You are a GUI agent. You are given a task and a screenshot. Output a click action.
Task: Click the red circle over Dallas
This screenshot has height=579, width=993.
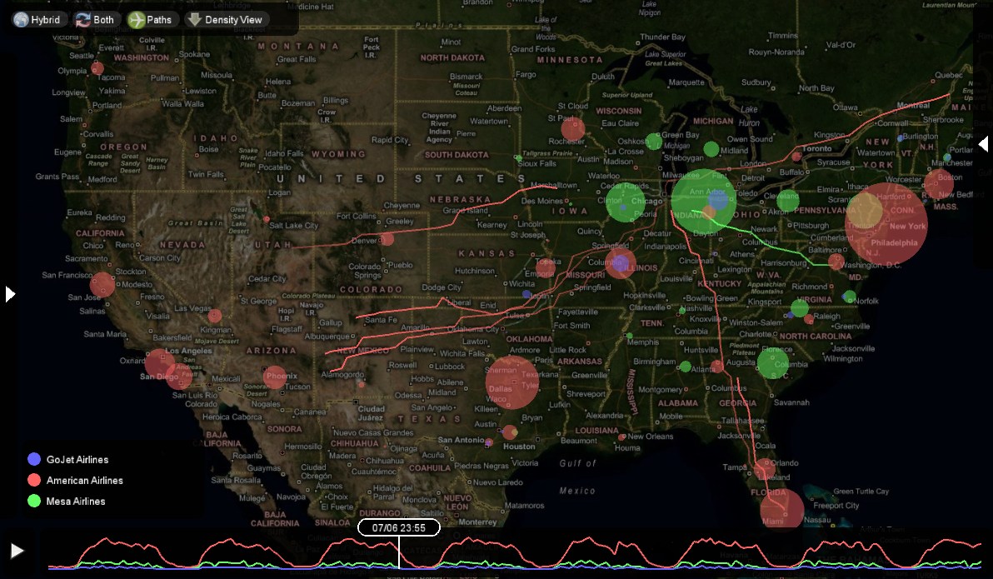512,382
